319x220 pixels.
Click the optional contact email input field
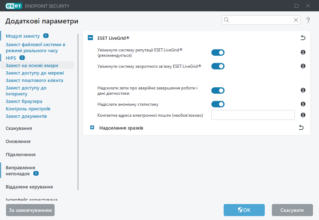(253, 115)
